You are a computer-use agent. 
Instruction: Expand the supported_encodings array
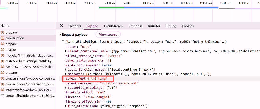pyautogui.click(x=66, y=88)
